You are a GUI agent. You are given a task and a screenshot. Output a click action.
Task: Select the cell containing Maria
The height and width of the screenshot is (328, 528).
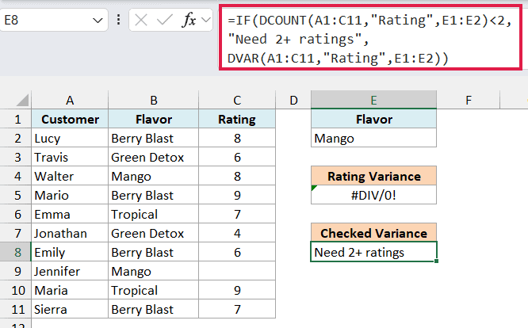70,290
